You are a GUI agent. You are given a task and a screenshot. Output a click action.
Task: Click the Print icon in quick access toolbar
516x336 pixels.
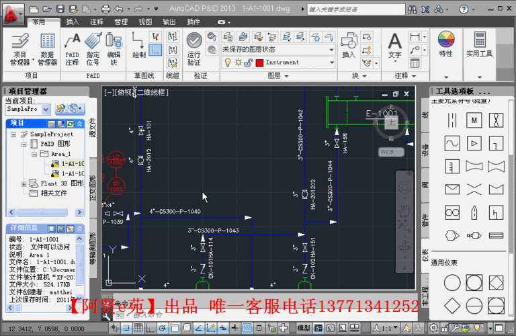105,9
